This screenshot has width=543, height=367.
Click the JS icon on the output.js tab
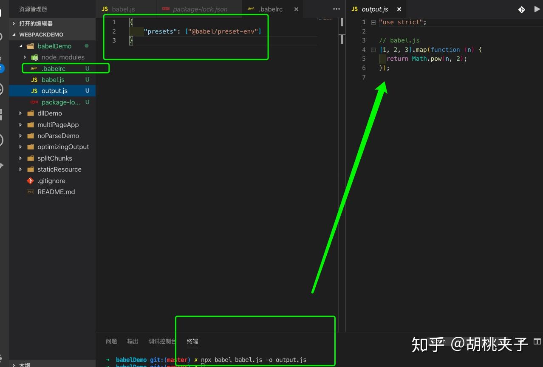354,9
